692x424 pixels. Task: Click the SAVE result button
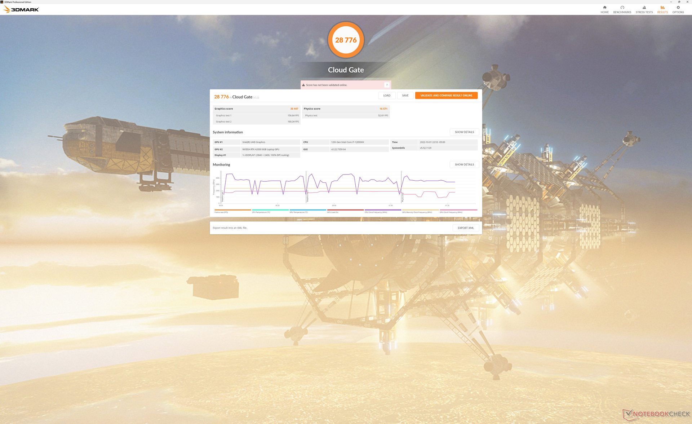click(x=405, y=96)
